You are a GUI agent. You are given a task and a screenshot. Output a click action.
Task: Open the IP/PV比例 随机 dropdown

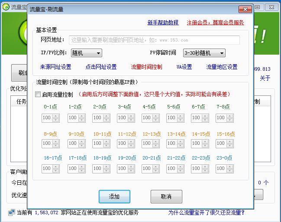point(87,53)
